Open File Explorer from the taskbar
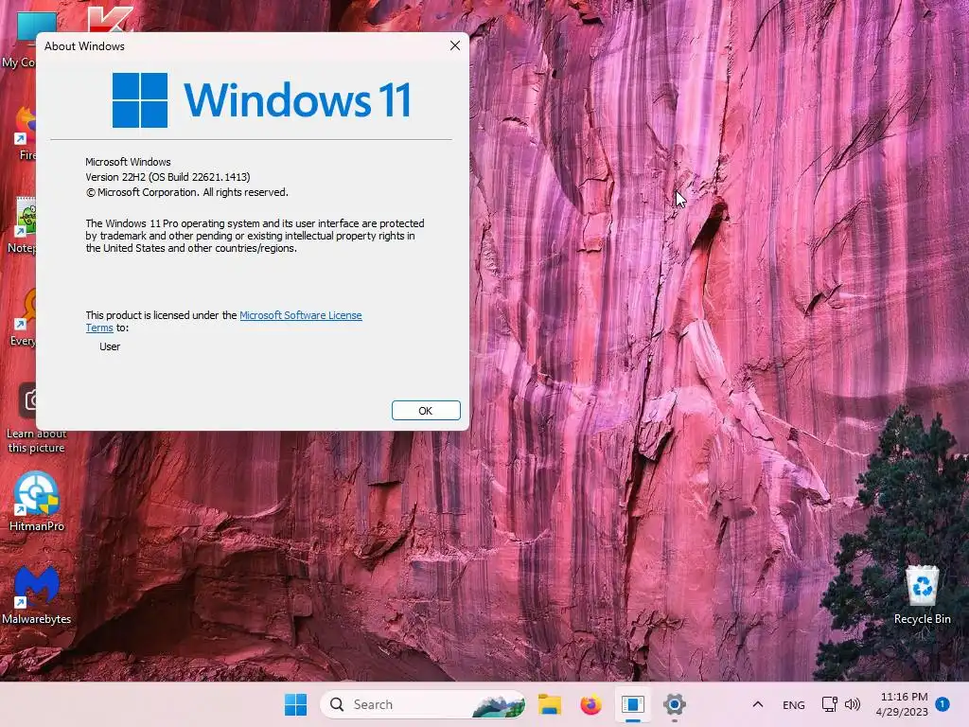The image size is (969, 727). (550, 704)
